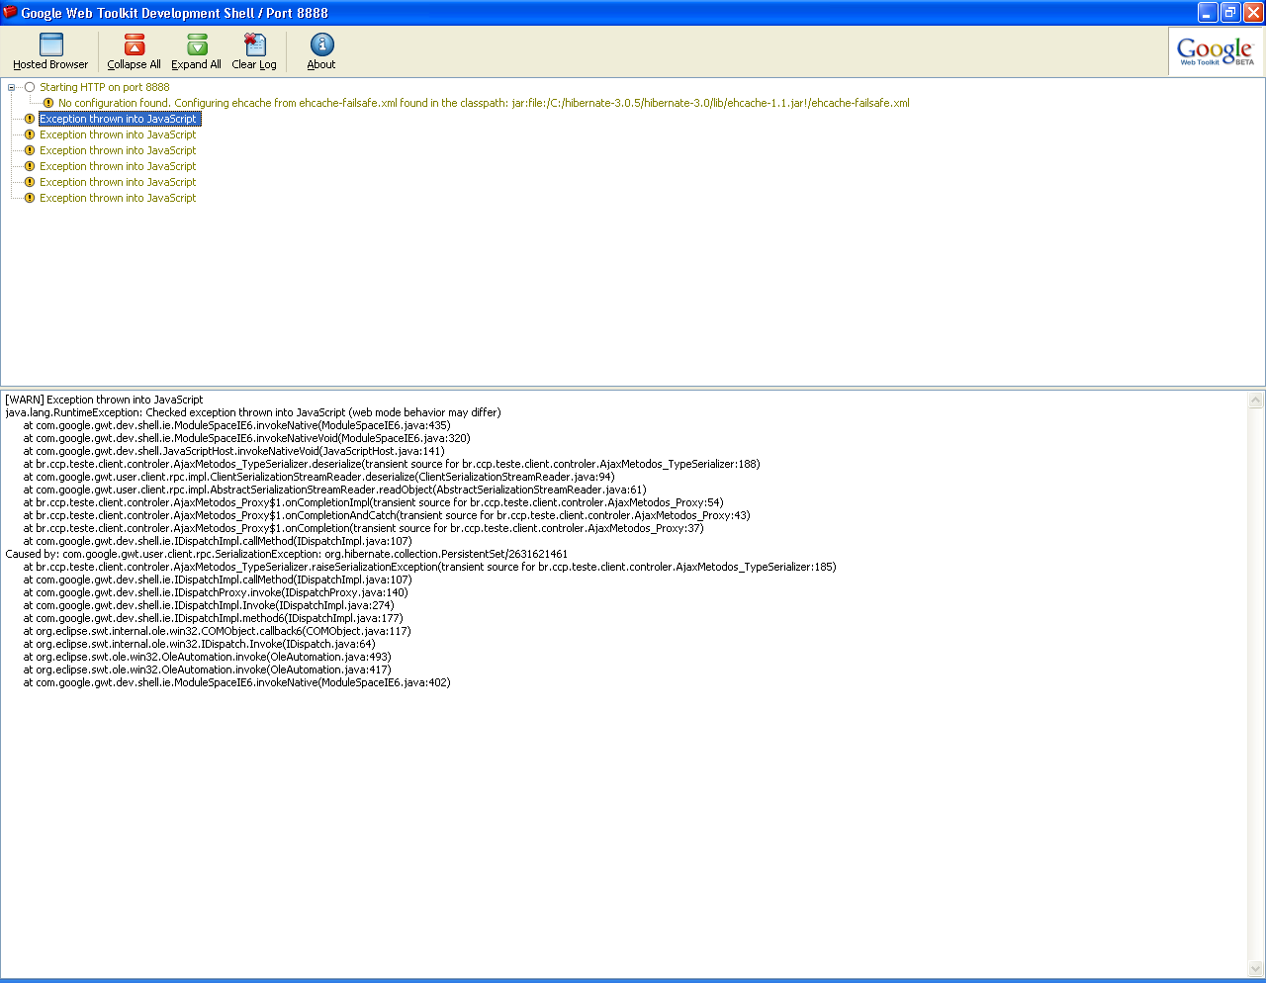Click stack line 'JavaScriptHost.java:141'

(x=234, y=451)
